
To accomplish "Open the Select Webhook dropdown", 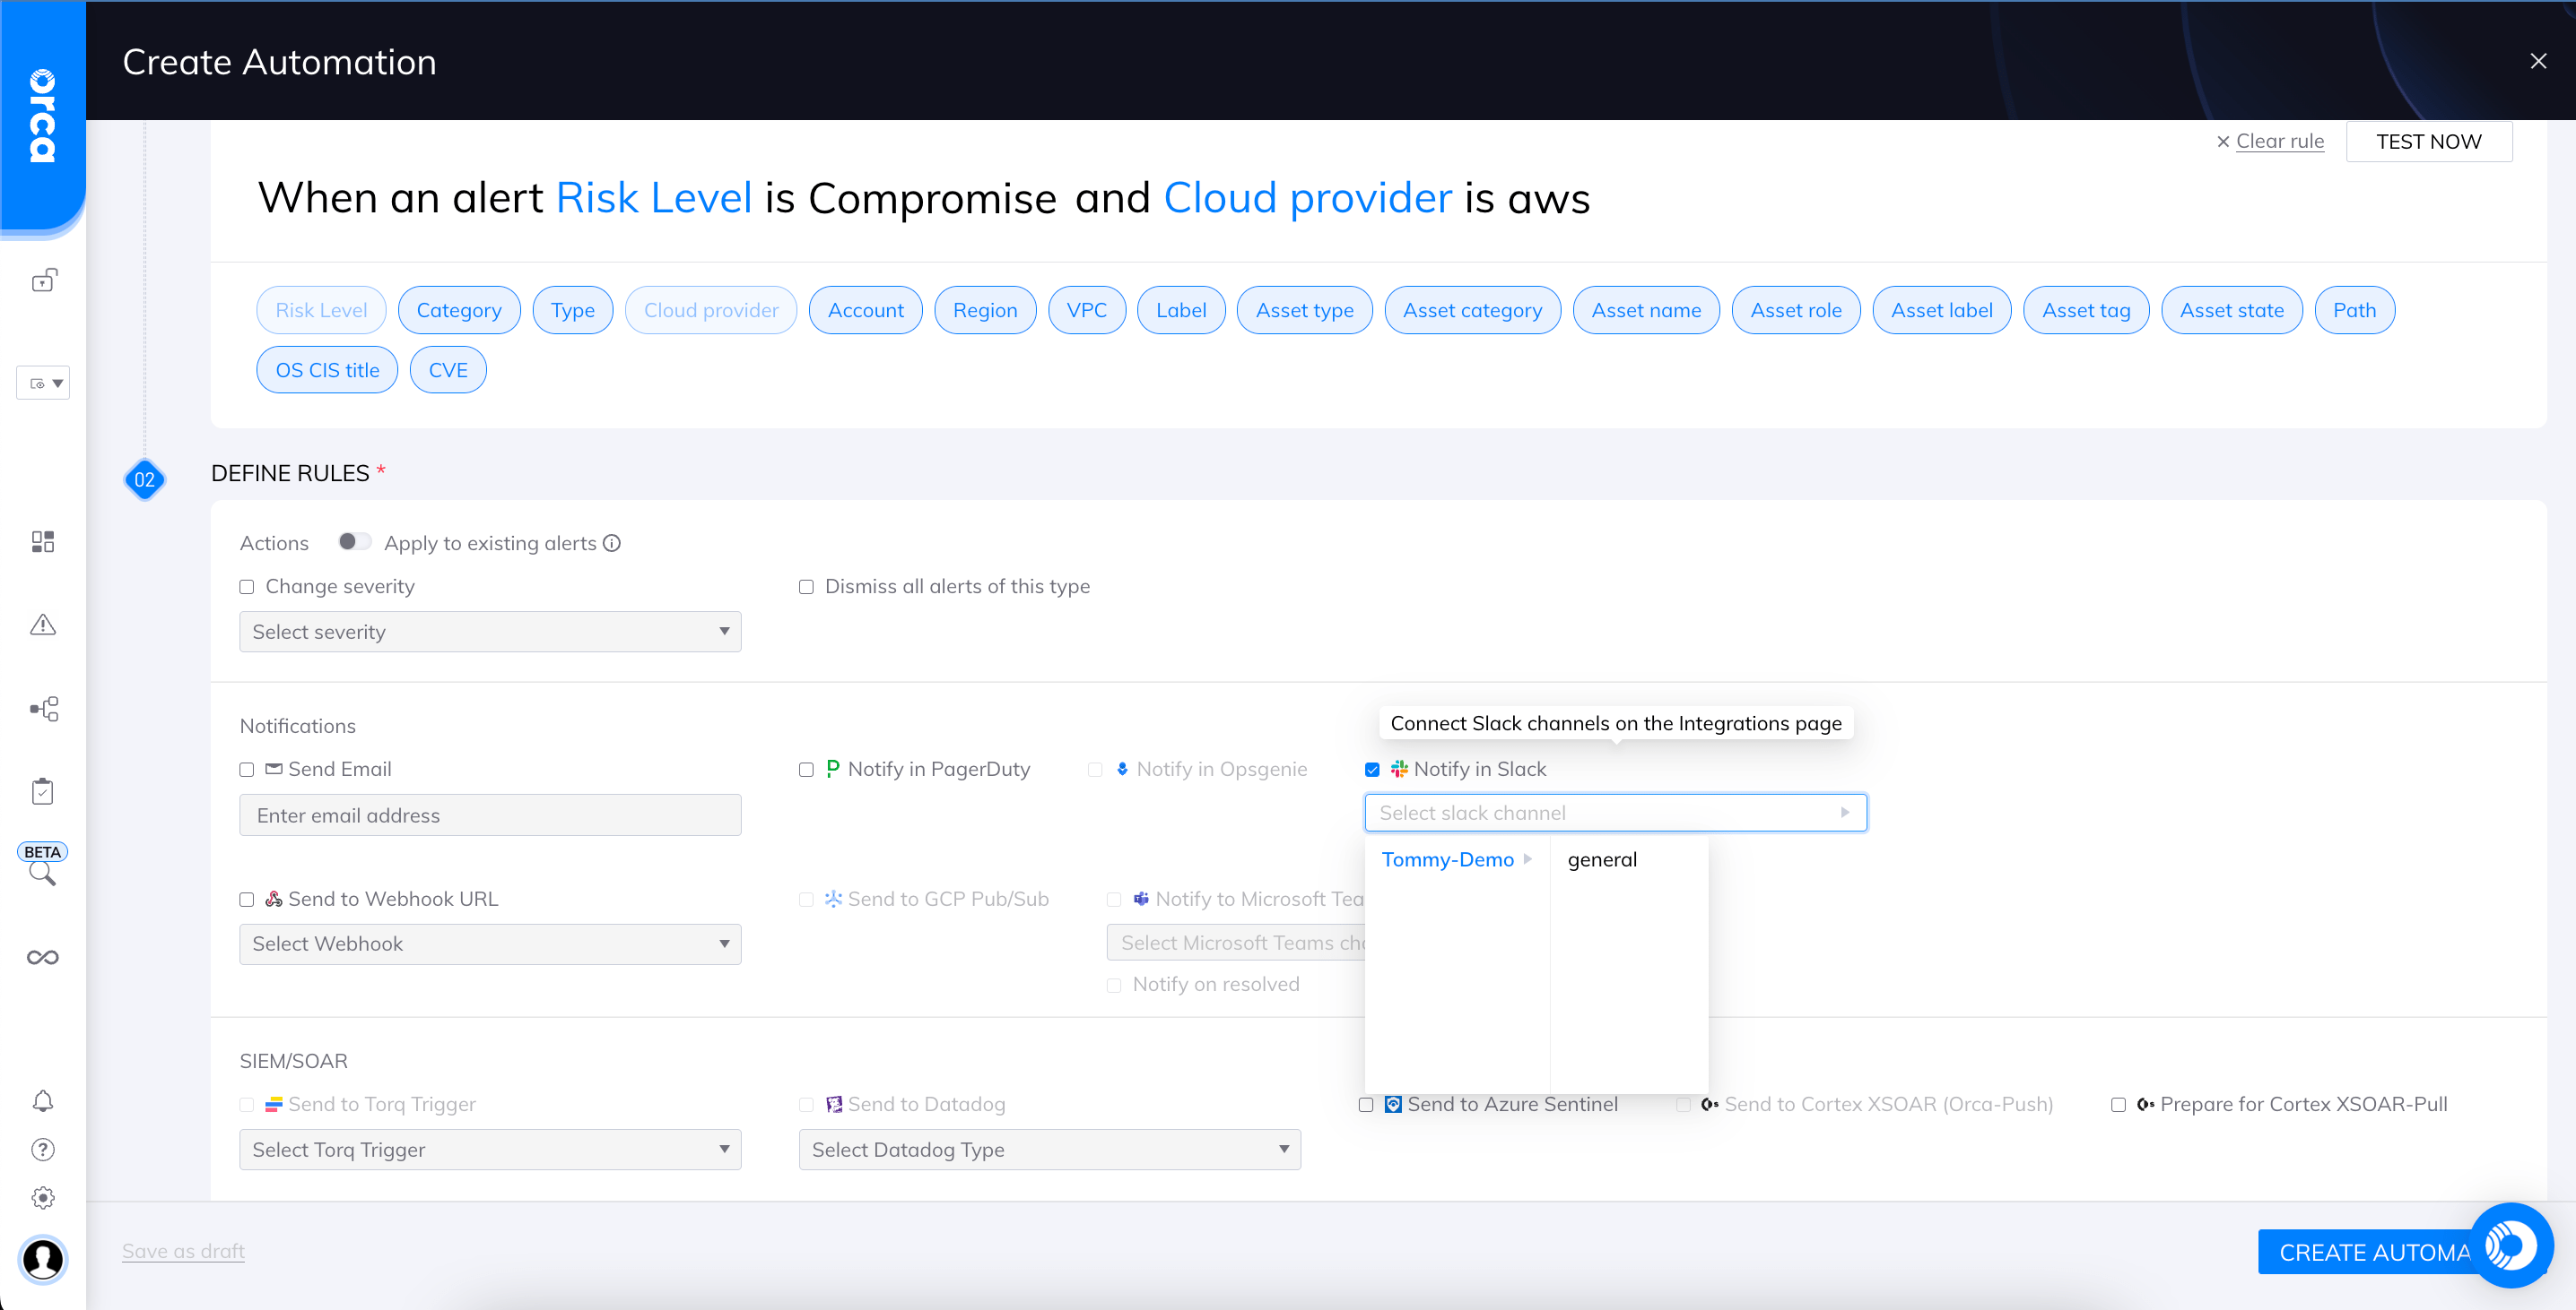I will tap(489, 944).
